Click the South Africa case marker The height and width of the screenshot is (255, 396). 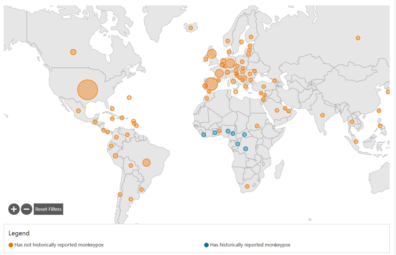click(247, 186)
